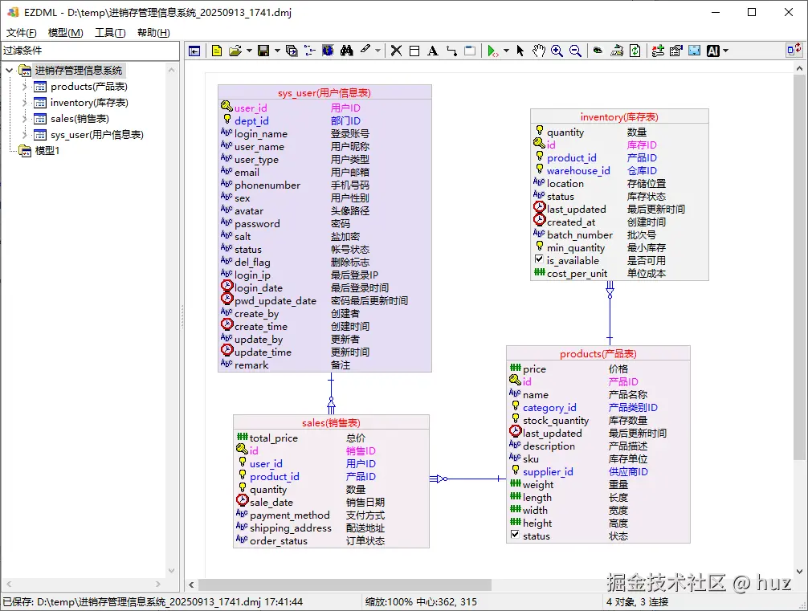Click the swap windows icon at far right
Image resolution: width=808 pixels, height=611 pixels.
click(794, 50)
